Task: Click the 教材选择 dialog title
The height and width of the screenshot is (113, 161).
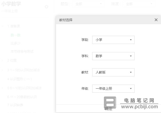Action: pyautogui.click(x=66, y=20)
